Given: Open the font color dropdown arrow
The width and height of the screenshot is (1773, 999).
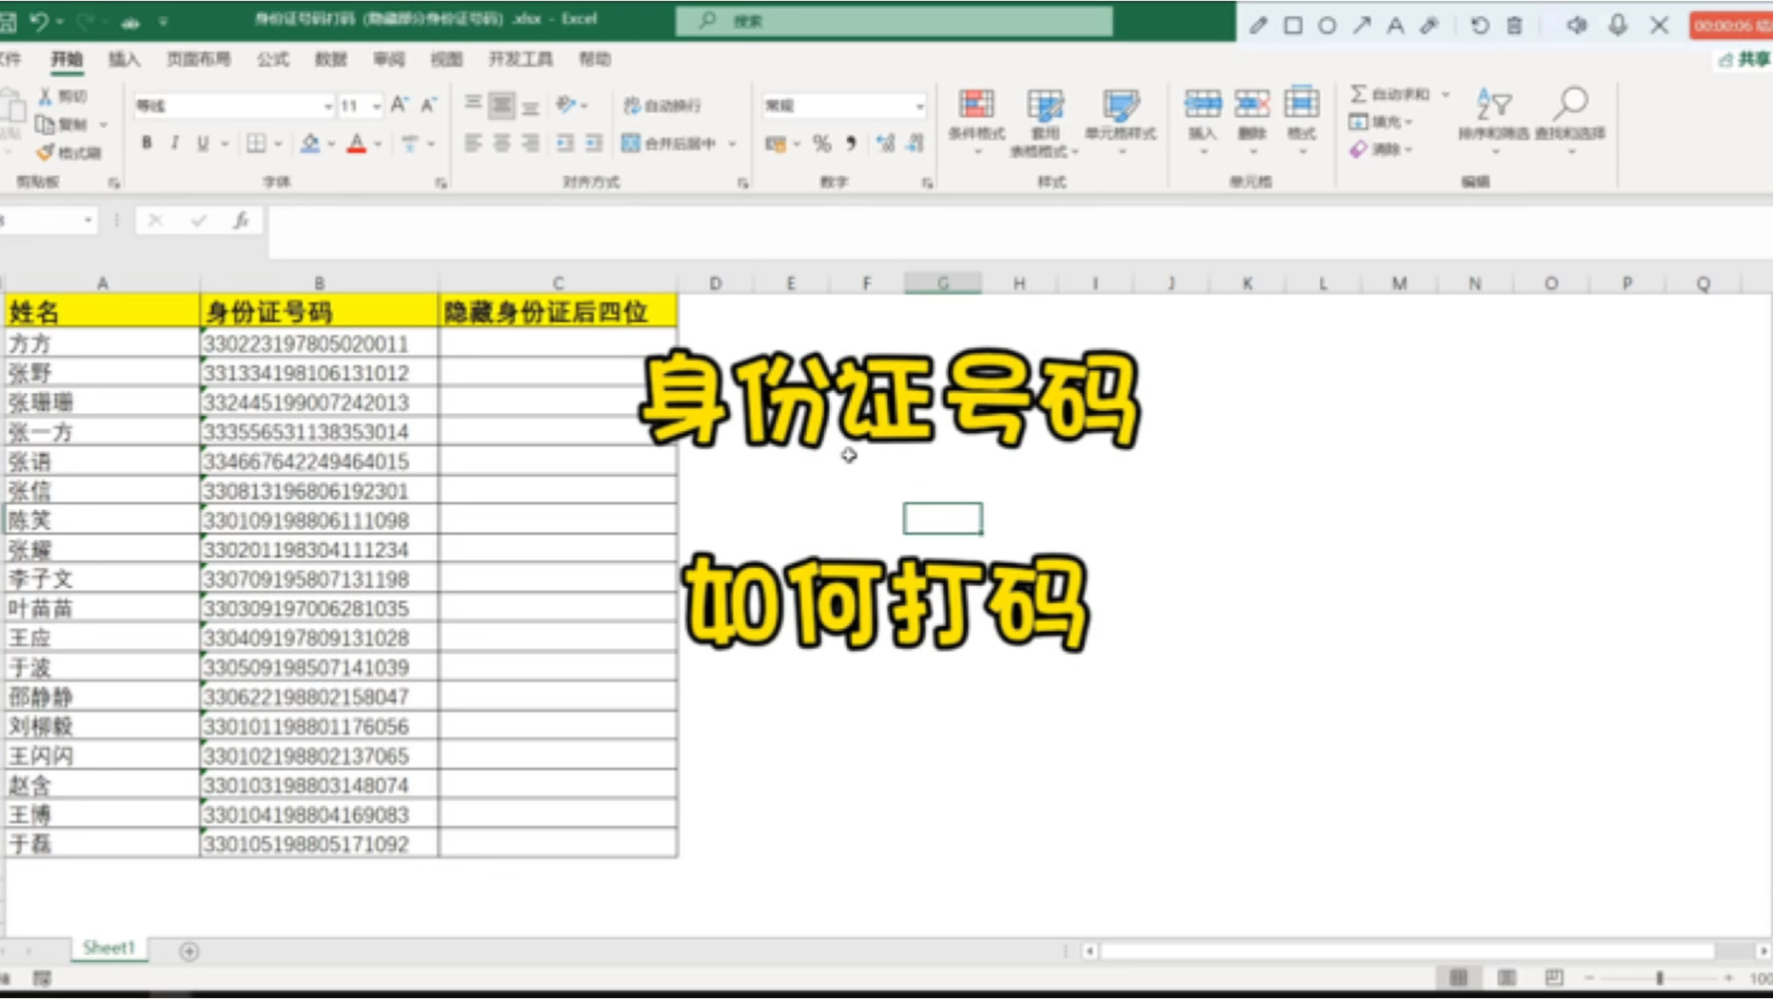Looking at the screenshot, I should click(x=378, y=144).
